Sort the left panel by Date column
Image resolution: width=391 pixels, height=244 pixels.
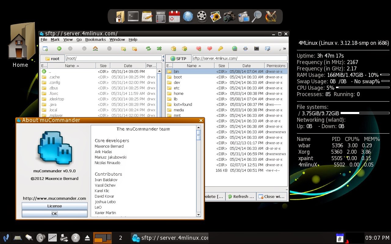(x=128, y=66)
